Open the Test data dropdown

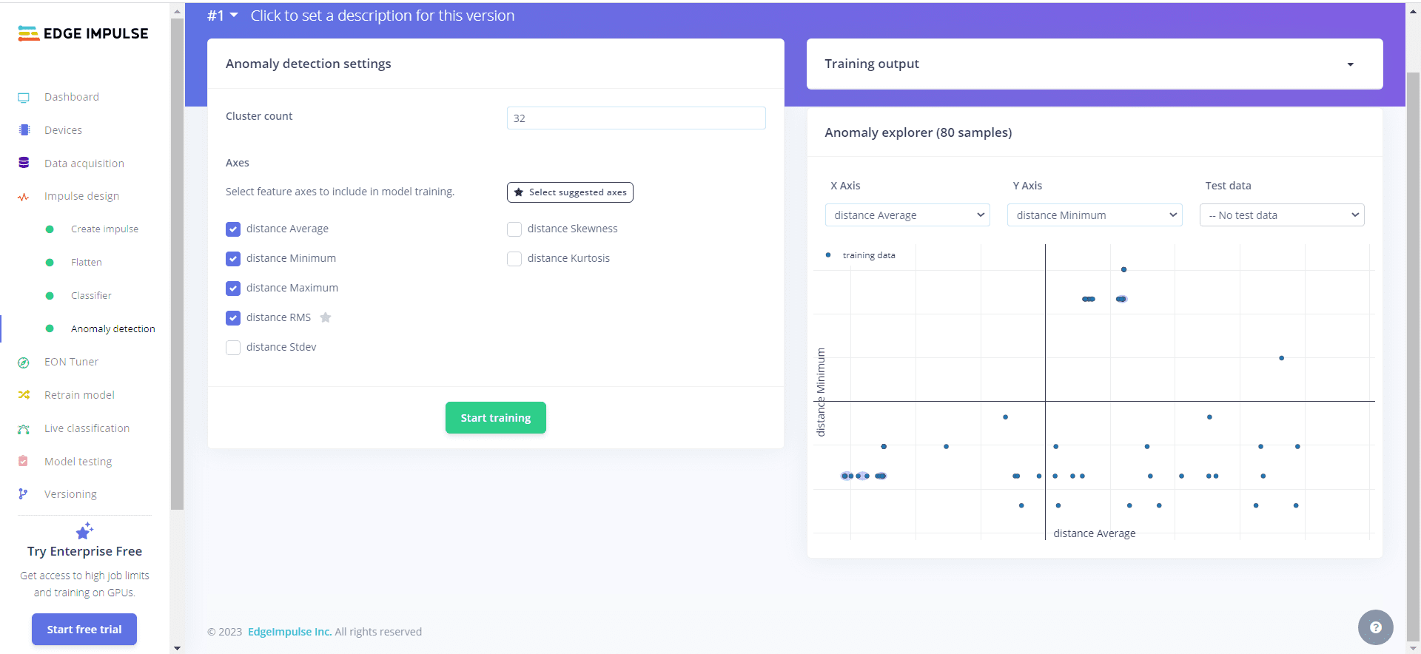point(1281,215)
